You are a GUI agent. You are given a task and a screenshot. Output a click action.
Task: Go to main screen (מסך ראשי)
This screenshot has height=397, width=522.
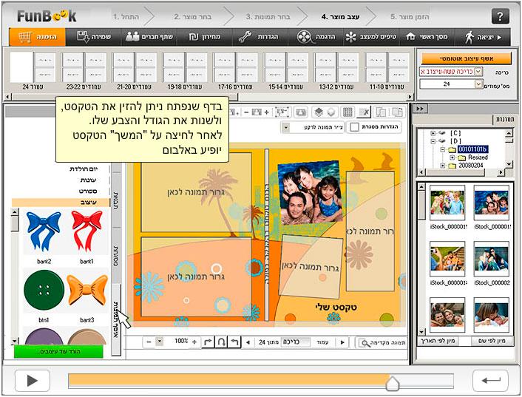427,37
